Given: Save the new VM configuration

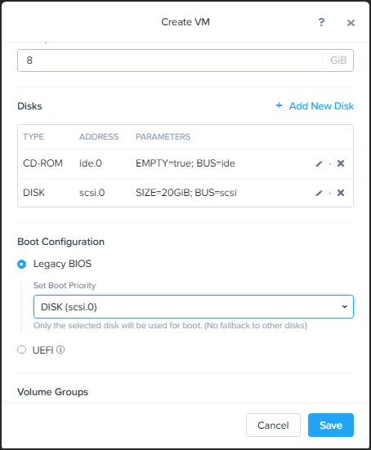Looking at the screenshot, I should point(331,425).
